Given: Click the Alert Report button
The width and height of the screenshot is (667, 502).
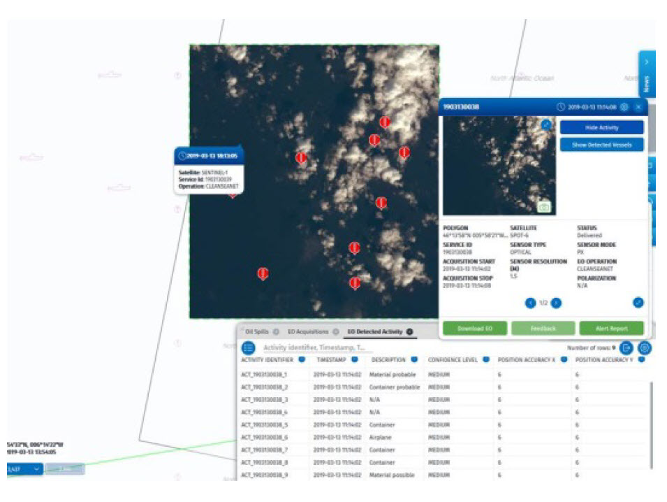Looking at the screenshot, I should (611, 329).
